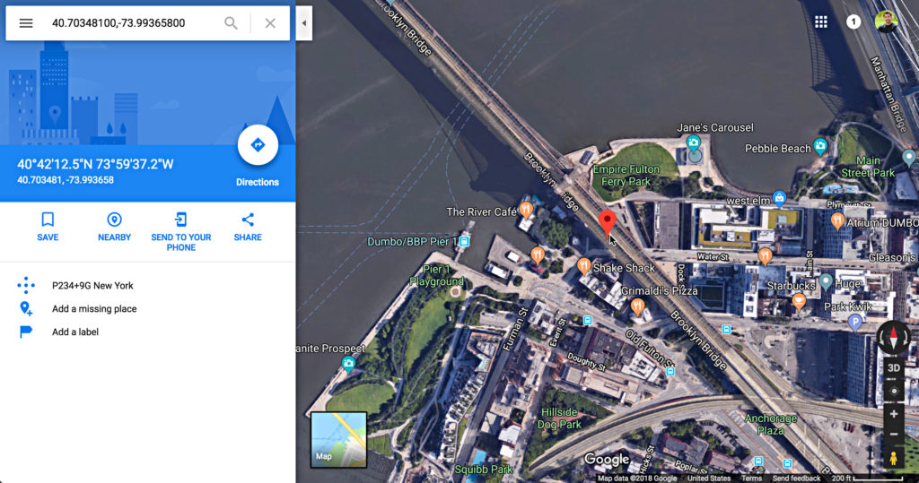Open the Google apps grid

[x=821, y=22]
